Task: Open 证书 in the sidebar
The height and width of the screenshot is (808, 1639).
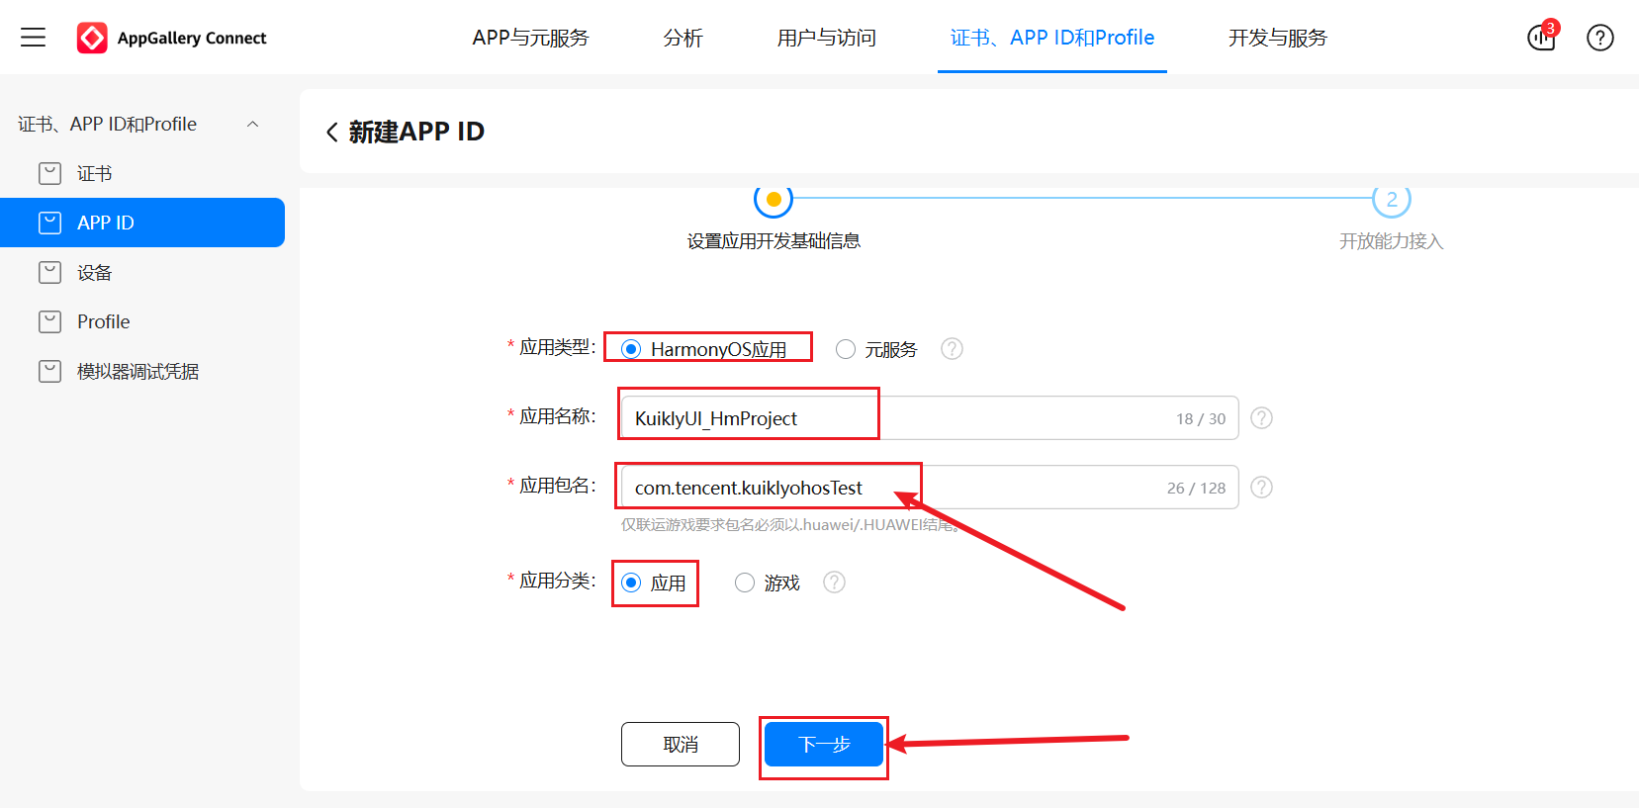Action: [x=142, y=173]
